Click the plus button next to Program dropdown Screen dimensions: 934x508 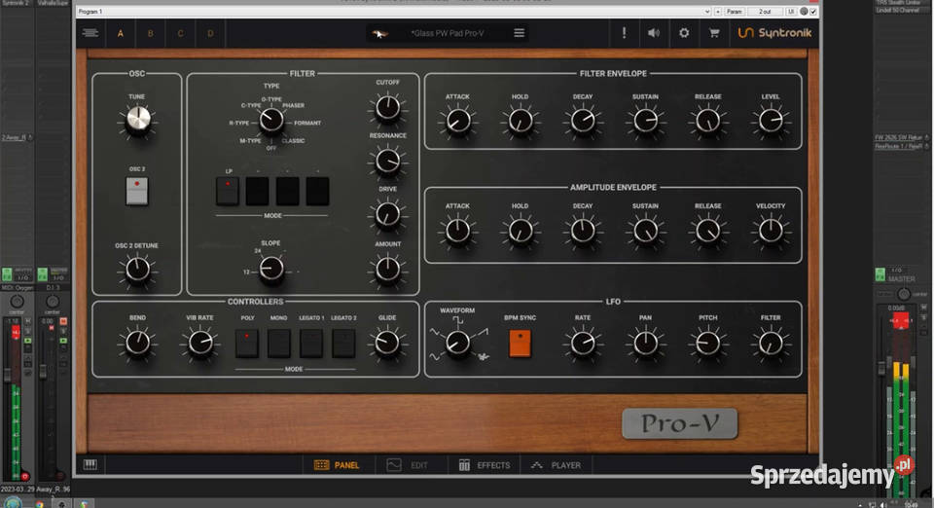[x=718, y=12]
